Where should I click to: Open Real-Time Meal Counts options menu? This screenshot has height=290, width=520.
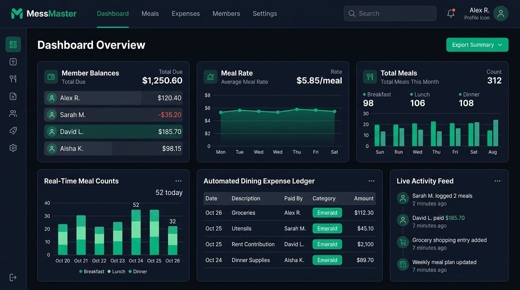tap(178, 181)
